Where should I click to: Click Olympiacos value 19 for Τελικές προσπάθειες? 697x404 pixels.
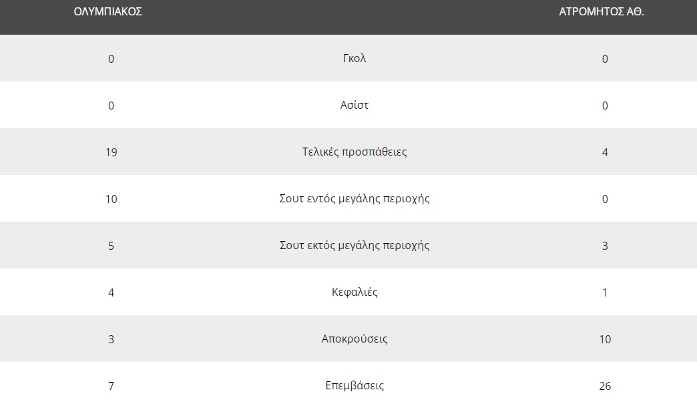point(111,152)
